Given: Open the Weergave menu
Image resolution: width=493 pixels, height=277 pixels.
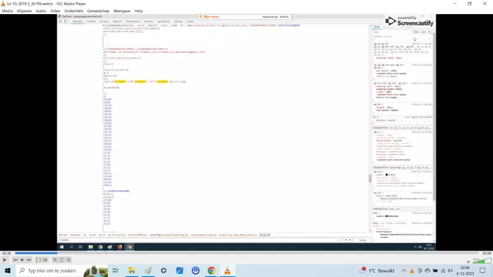Looking at the screenshot, I should pyautogui.click(x=122, y=11).
